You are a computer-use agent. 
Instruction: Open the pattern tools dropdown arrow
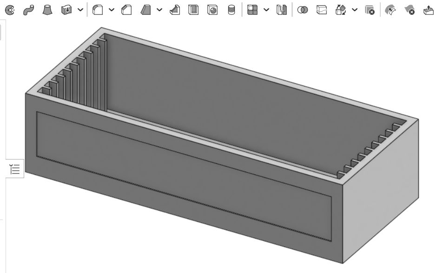[266, 10]
